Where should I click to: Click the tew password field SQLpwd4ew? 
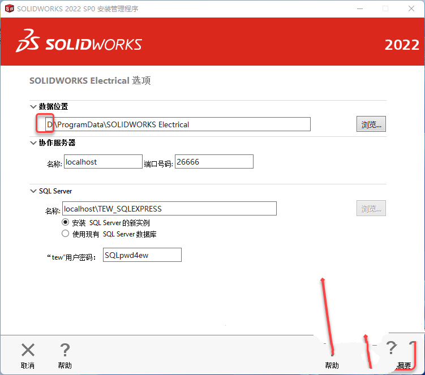pyautogui.click(x=142, y=255)
